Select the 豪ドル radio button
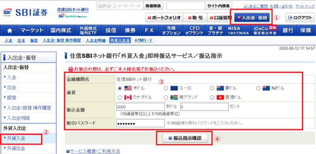Screen dimensions: 316x154 [212, 88]
